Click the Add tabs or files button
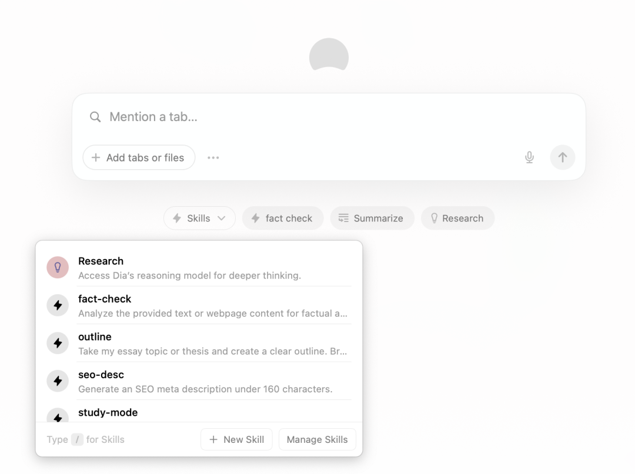The width and height of the screenshot is (635, 474). point(139,158)
